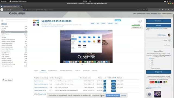Toggle the Firefox sidebar icon
Screen dimensions: 174x98
coord(166,10)
